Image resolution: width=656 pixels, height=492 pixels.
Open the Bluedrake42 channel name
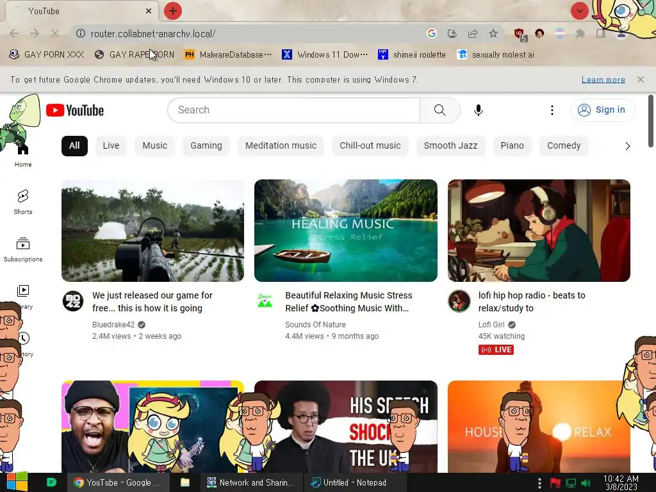point(113,325)
